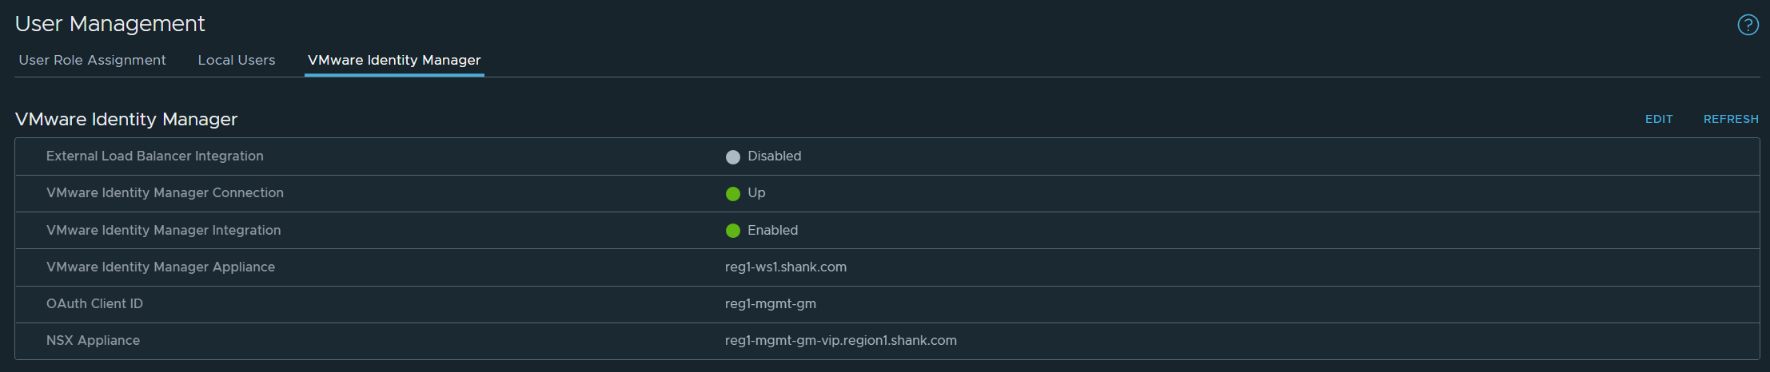Click VMware Identity Manager Integration label

(x=163, y=230)
